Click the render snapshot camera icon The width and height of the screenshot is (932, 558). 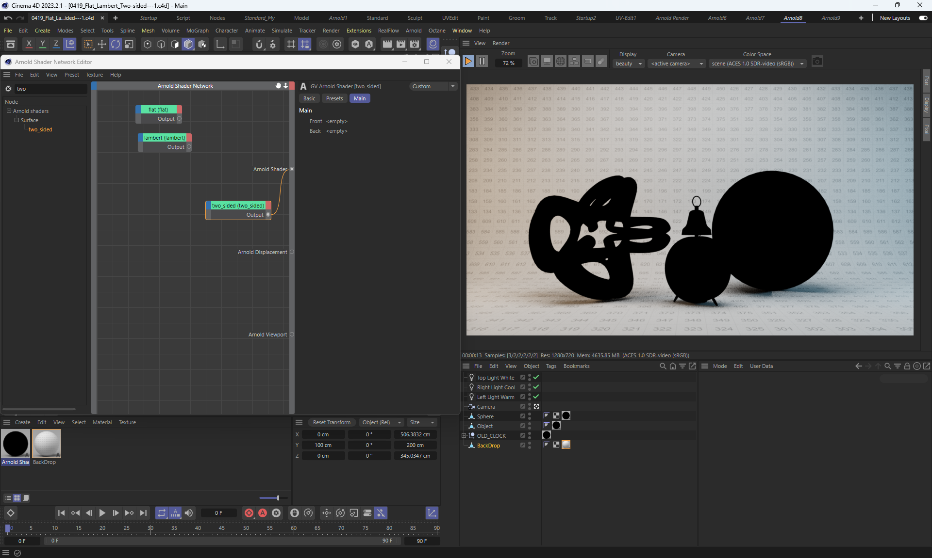(x=817, y=62)
